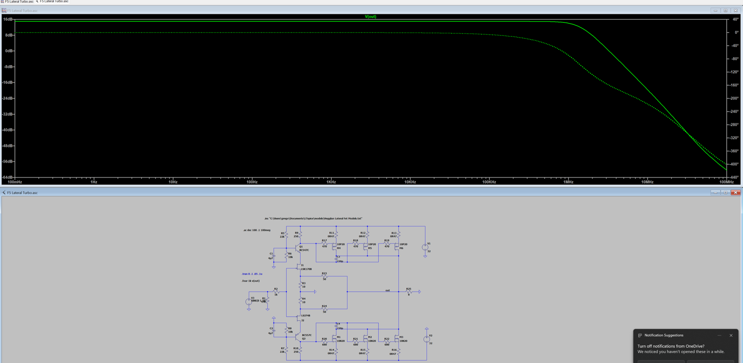Click the 100mHz label on frequency axis
Image resolution: width=743 pixels, height=363 pixels.
15,182
